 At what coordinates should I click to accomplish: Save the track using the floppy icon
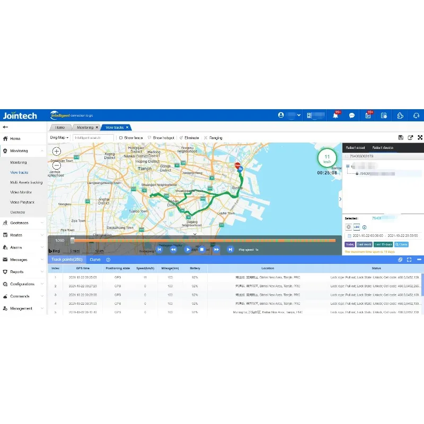[401, 138]
